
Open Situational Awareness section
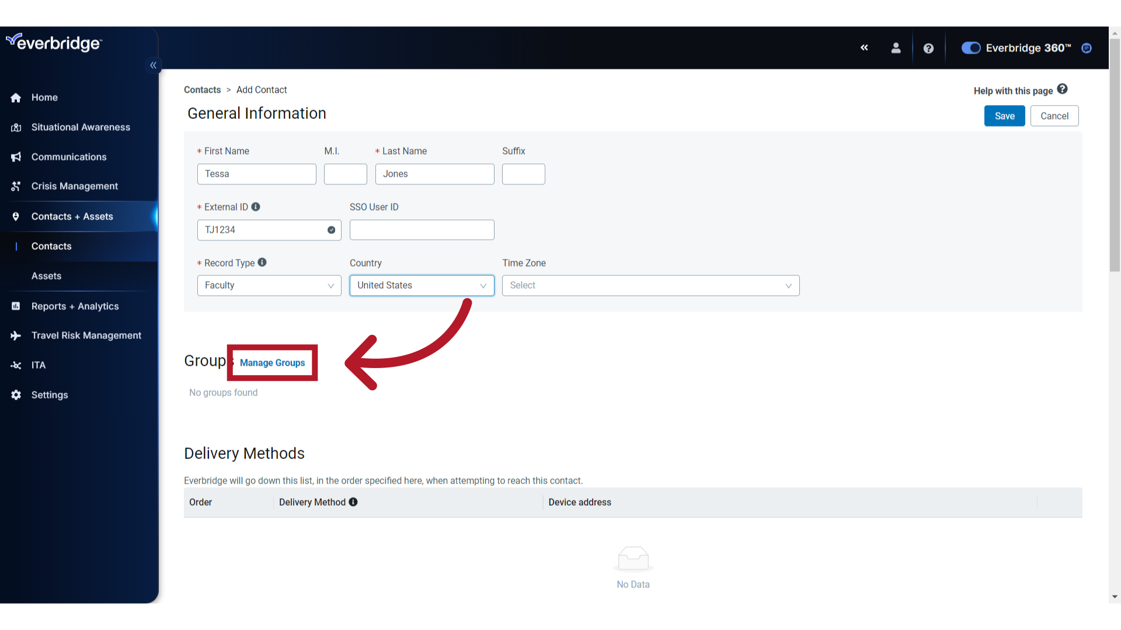pos(81,127)
